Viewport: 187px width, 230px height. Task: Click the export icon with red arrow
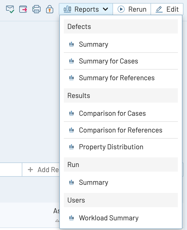click(x=23, y=9)
